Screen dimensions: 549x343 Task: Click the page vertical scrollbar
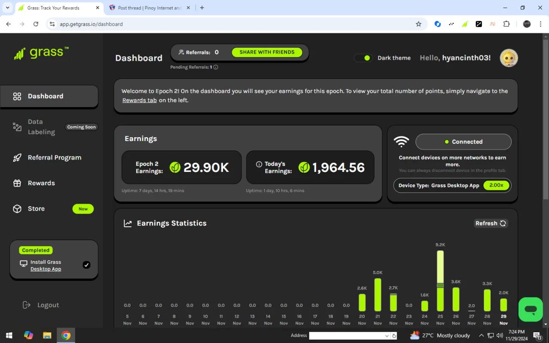[546, 119]
